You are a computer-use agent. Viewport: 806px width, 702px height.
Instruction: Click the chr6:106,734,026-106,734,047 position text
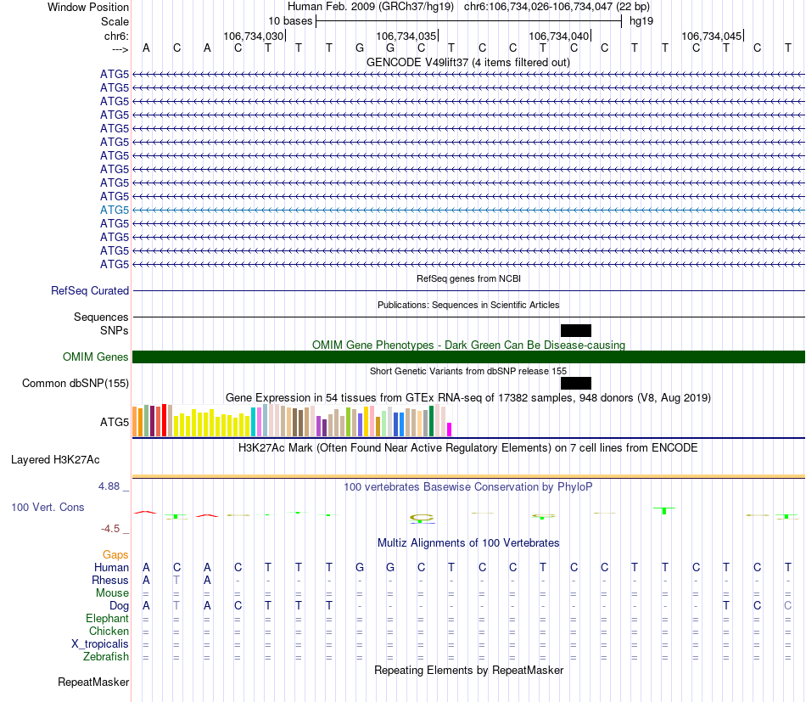pyautogui.click(x=557, y=7)
